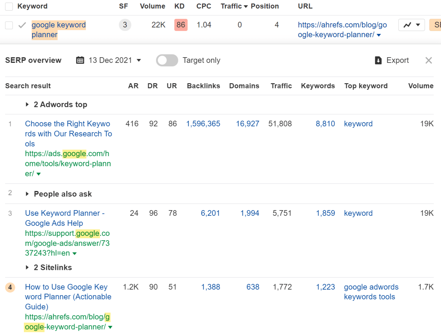This screenshot has width=441, height=333.
Task: Open the calendar date picker icon
Action: tap(80, 60)
